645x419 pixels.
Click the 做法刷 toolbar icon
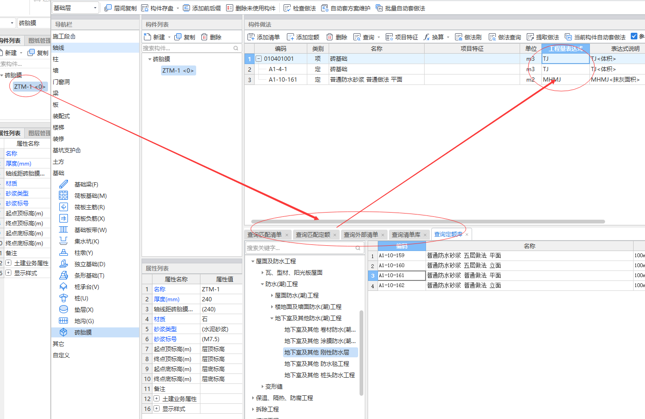coord(458,37)
